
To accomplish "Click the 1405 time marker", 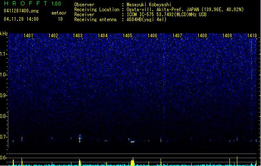I will (x=127, y=36).
